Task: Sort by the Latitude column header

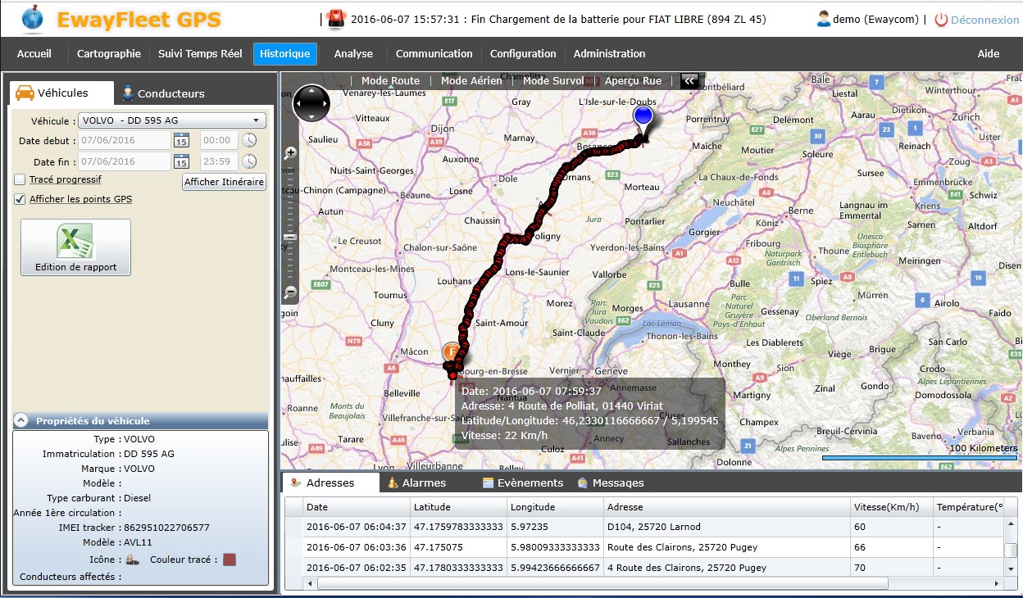Action: 457,507
